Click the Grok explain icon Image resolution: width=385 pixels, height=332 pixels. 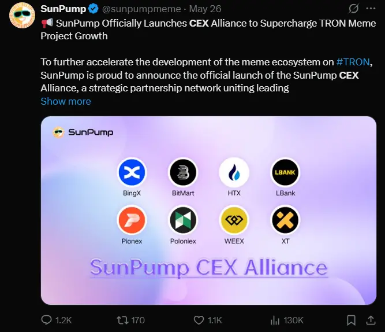353,9
